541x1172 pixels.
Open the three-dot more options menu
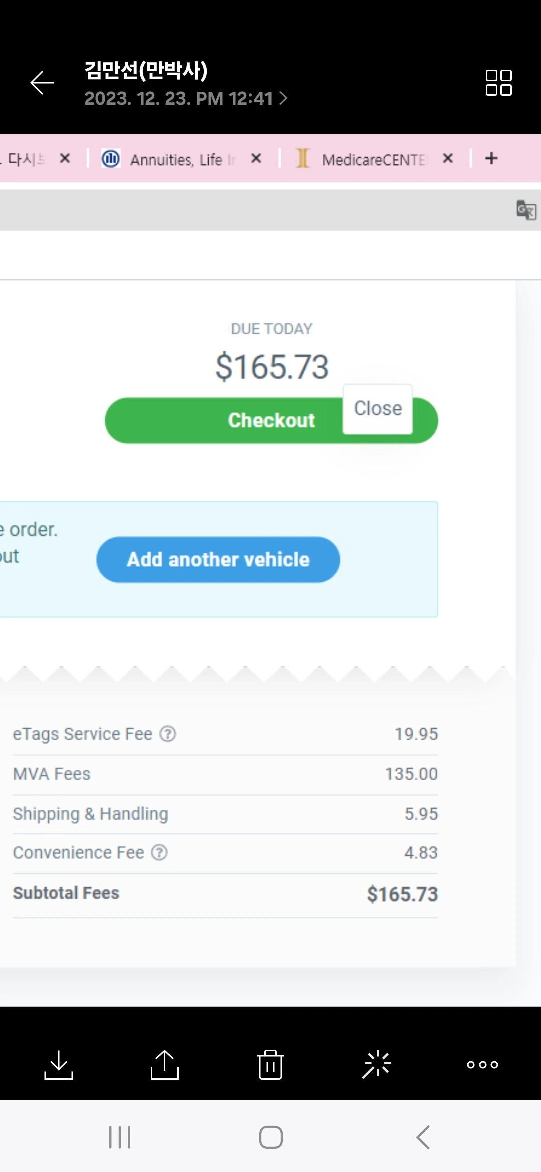(482, 1064)
